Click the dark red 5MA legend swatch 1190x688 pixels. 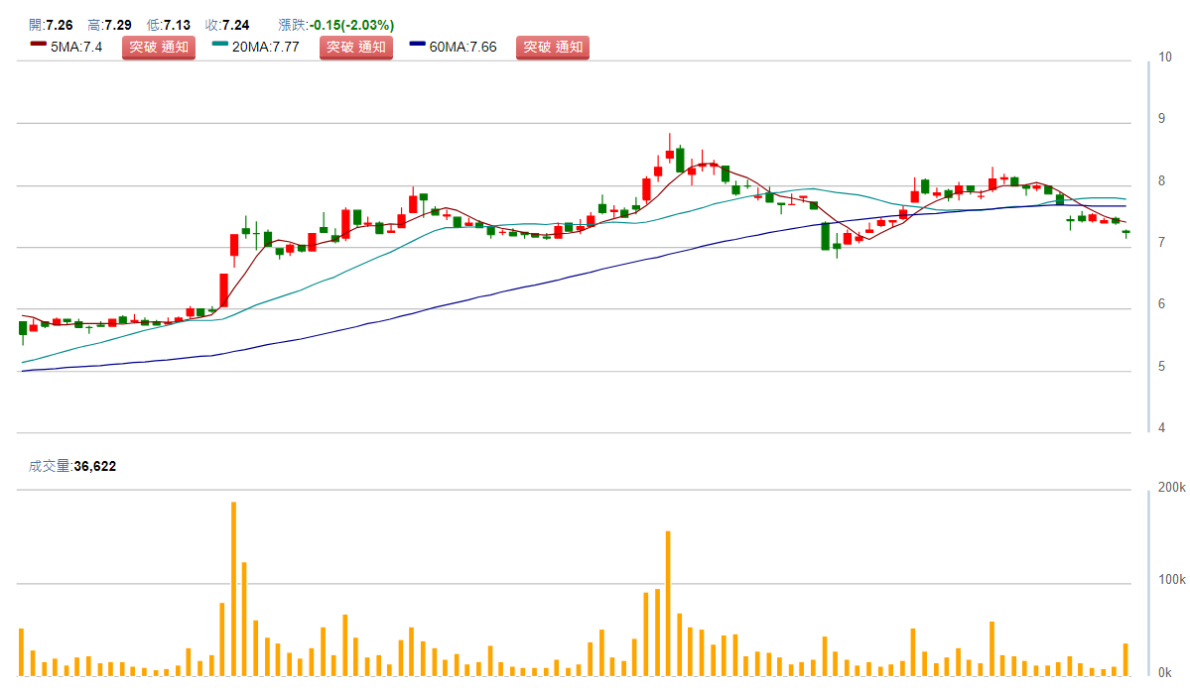click(x=38, y=46)
